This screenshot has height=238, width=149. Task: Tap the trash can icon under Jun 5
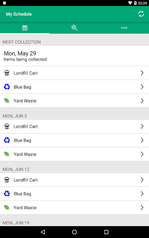point(7,126)
